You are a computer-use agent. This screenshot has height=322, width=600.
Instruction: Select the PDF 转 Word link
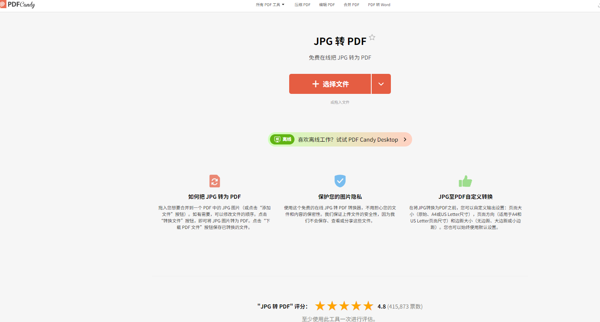(x=379, y=5)
